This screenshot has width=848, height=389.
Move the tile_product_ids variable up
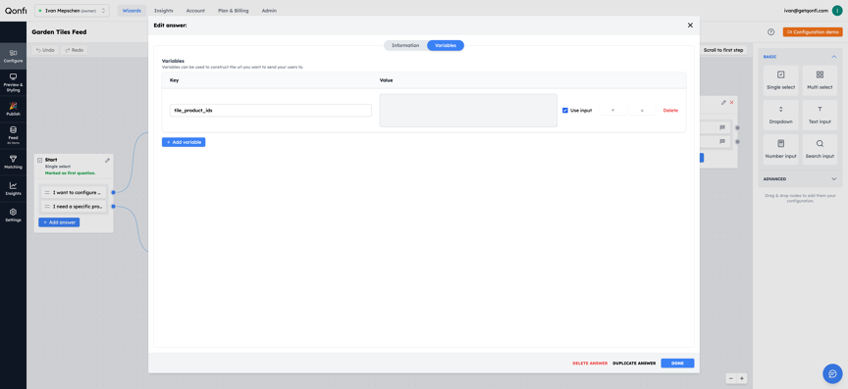tap(612, 110)
